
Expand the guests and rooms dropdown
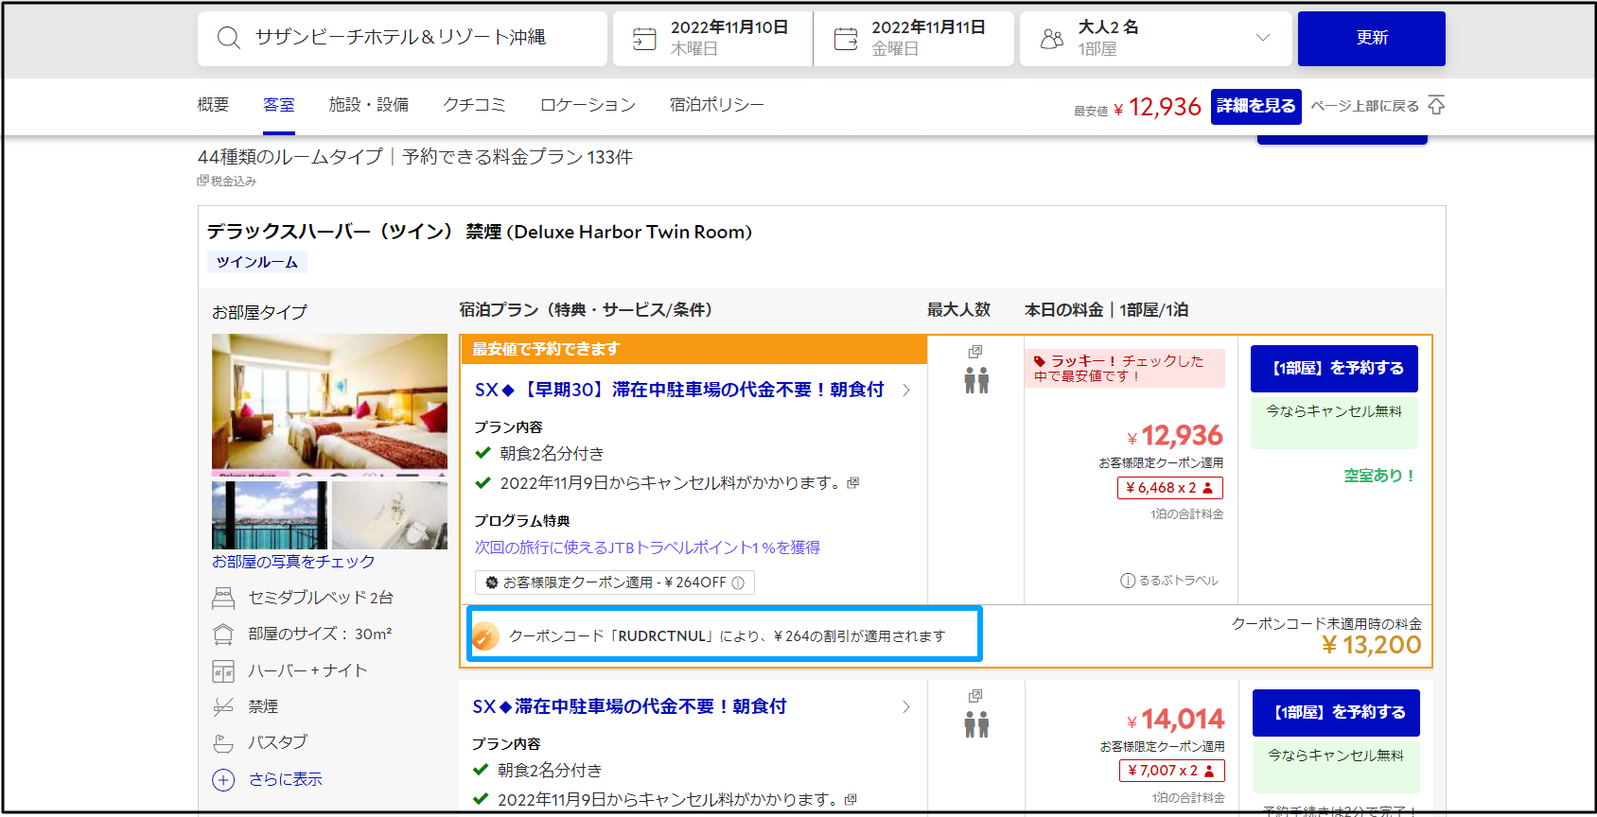tap(1262, 38)
